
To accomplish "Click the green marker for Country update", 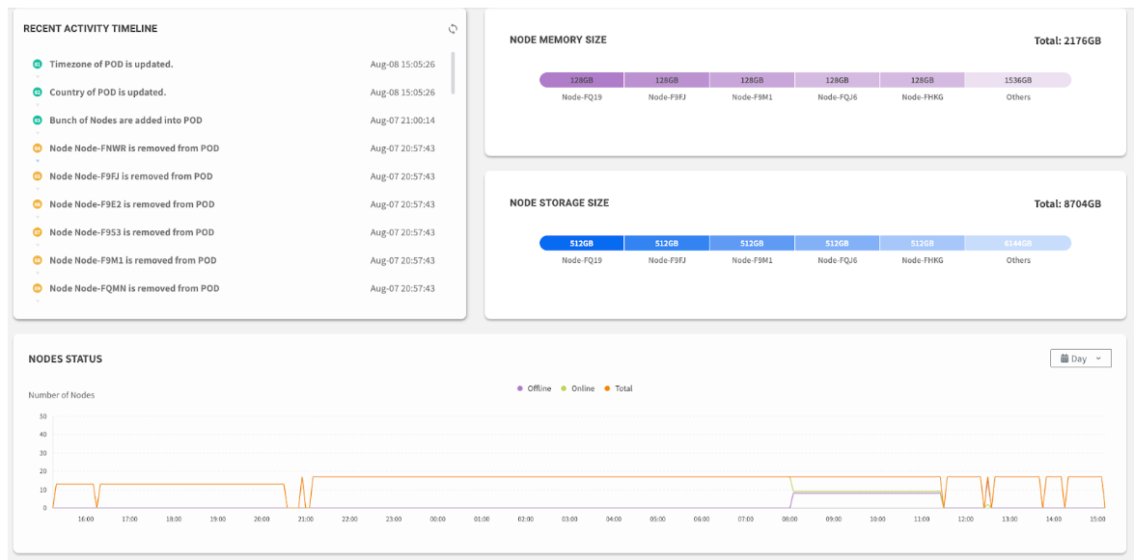I will click(38, 93).
